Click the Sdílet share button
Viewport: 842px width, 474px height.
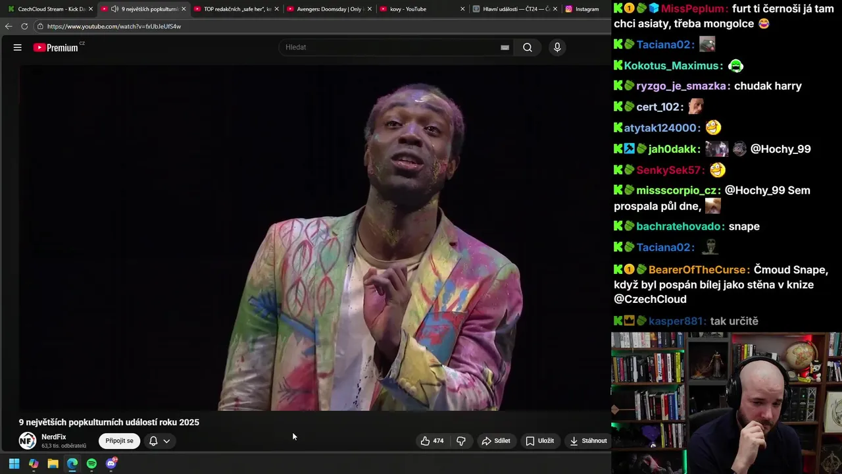tap(496, 440)
